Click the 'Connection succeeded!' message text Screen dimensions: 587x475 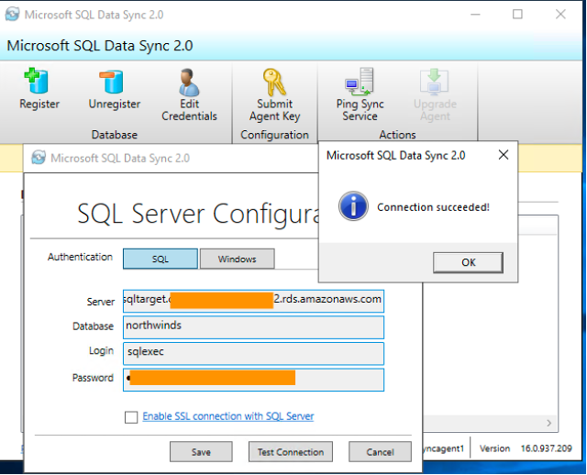(x=433, y=207)
